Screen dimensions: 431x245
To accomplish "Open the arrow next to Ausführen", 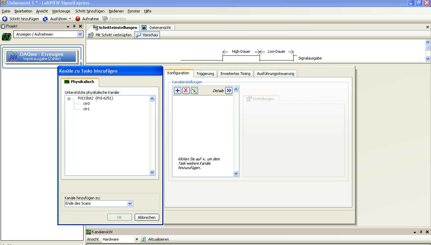I will (70, 19).
